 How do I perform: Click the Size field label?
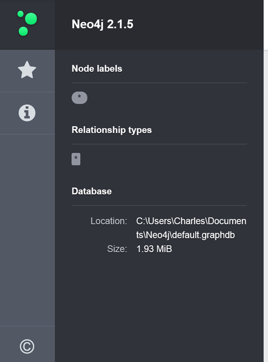pos(117,249)
